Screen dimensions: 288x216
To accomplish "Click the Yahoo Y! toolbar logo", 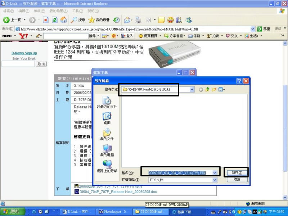I will click(x=23, y=36).
